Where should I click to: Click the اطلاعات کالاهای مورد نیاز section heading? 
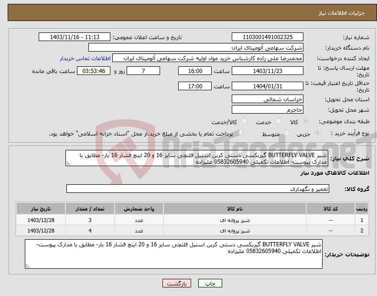click(x=334, y=173)
